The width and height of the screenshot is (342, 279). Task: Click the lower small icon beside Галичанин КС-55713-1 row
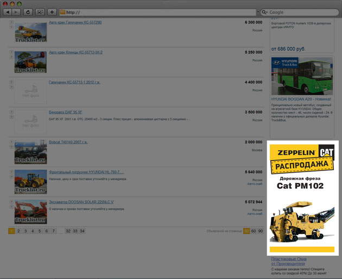(11, 87)
